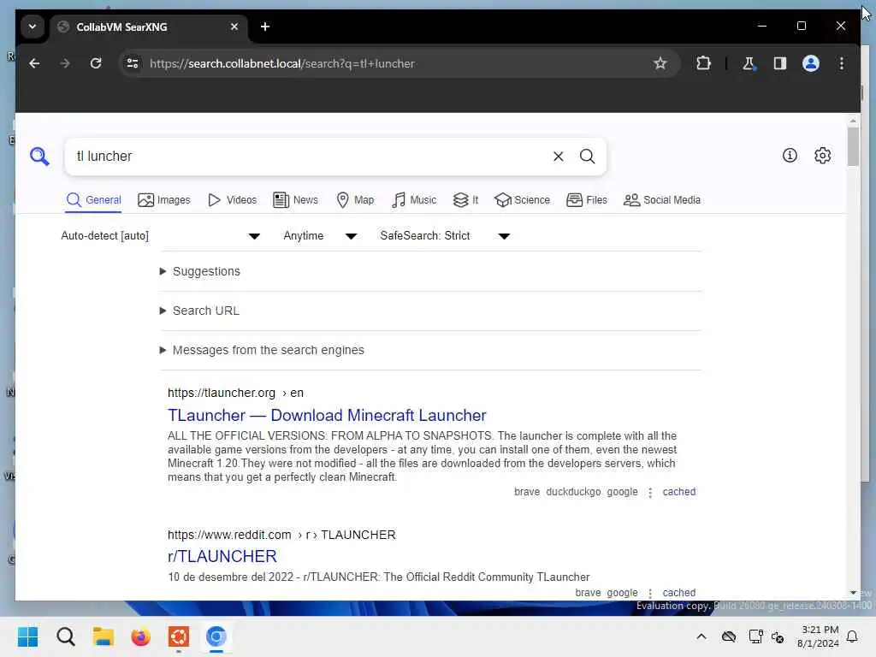Switch to the Science tab
Viewport: 876px width, 657px height.
click(523, 200)
